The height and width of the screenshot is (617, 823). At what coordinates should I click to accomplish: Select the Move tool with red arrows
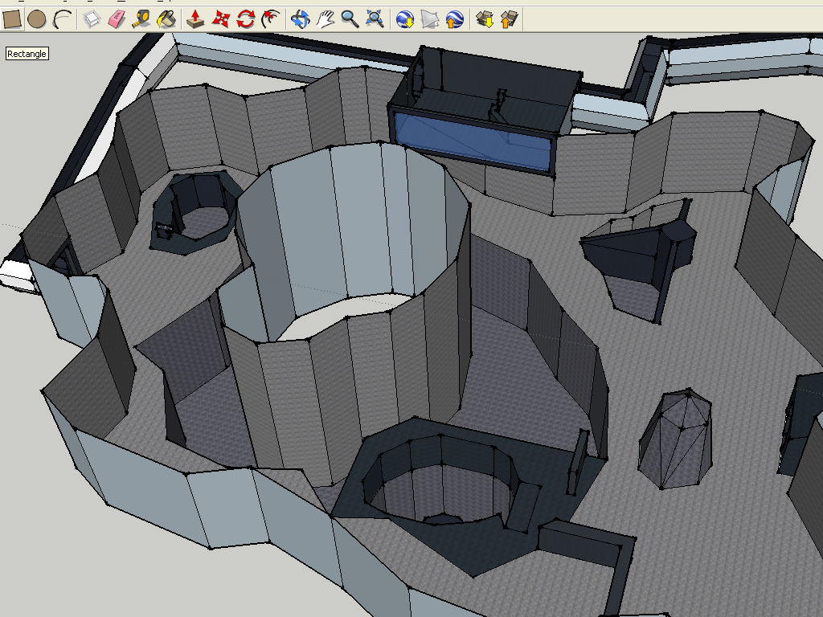(x=221, y=19)
